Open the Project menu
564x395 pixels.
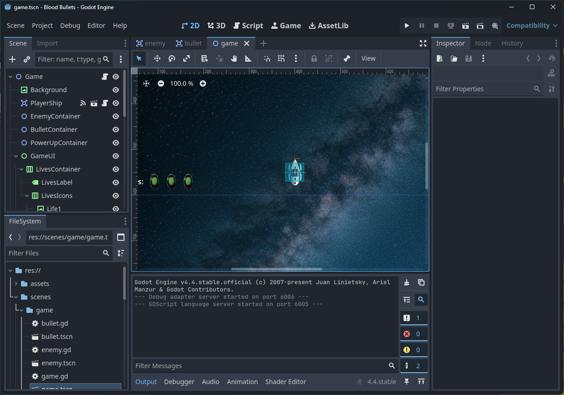point(42,25)
